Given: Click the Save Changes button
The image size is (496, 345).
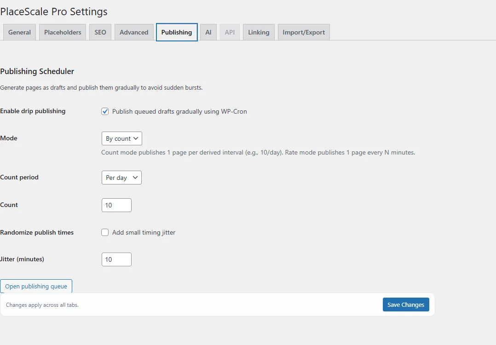Looking at the screenshot, I should click(x=405, y=304).
